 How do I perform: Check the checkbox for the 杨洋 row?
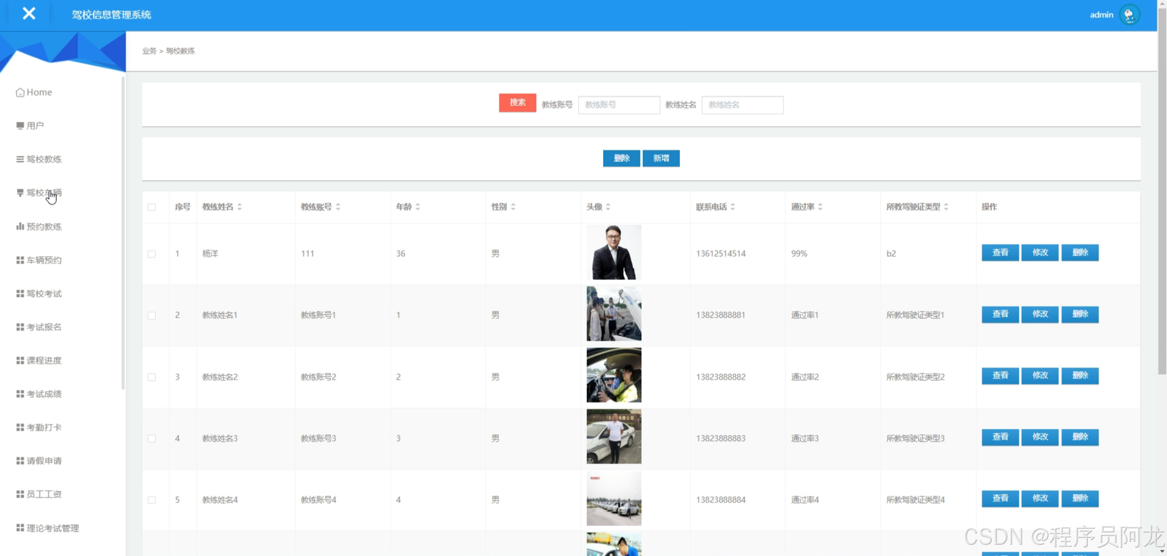152,254
